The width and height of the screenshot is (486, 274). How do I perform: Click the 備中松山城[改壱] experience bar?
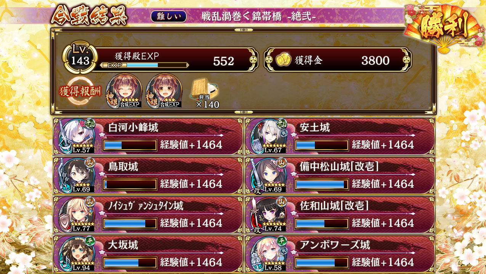pos(322,185)
